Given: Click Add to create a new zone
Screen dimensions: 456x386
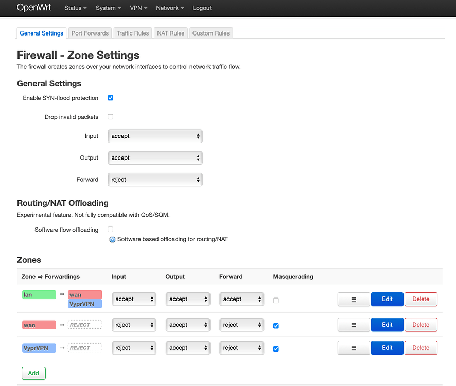Looking at the screenshot, I should click(33, 373).
